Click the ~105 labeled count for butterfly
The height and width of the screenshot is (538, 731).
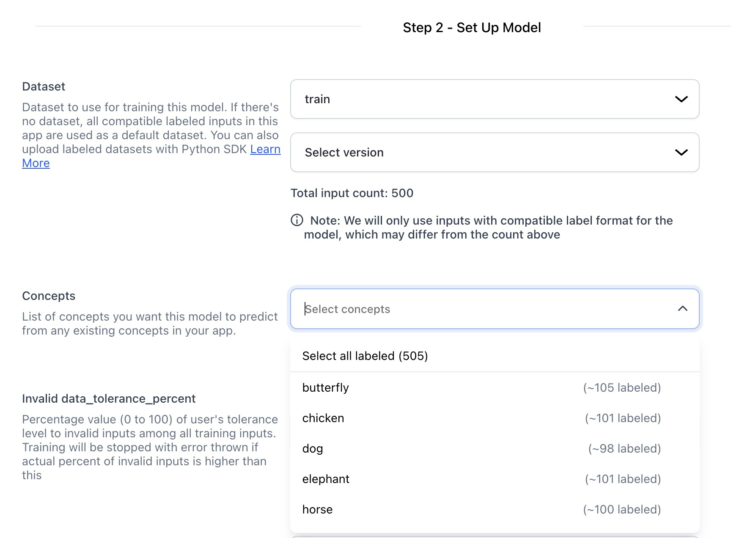point(622,388)
